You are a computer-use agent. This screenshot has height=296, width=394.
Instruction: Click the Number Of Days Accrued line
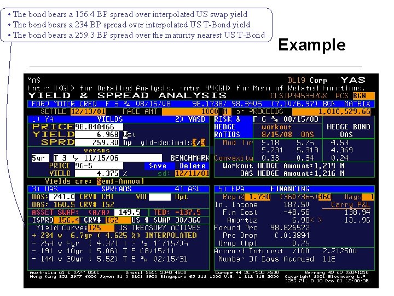coord(277,259)
